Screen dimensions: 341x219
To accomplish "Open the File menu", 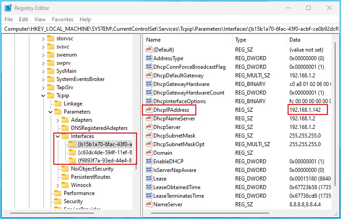I will [x=9, y=19].
